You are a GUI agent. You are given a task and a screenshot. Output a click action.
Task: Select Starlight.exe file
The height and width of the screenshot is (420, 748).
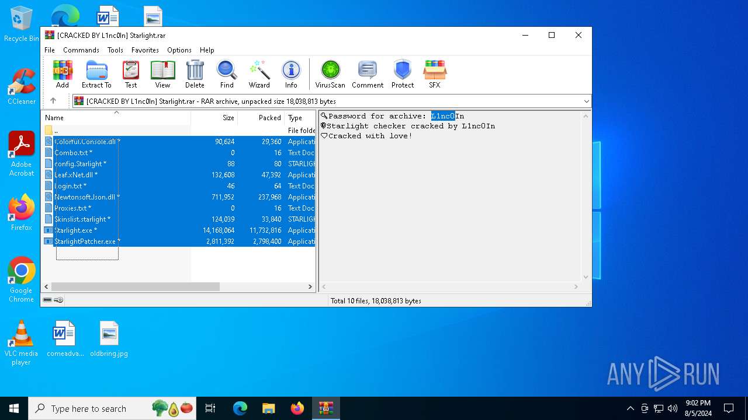178,230
